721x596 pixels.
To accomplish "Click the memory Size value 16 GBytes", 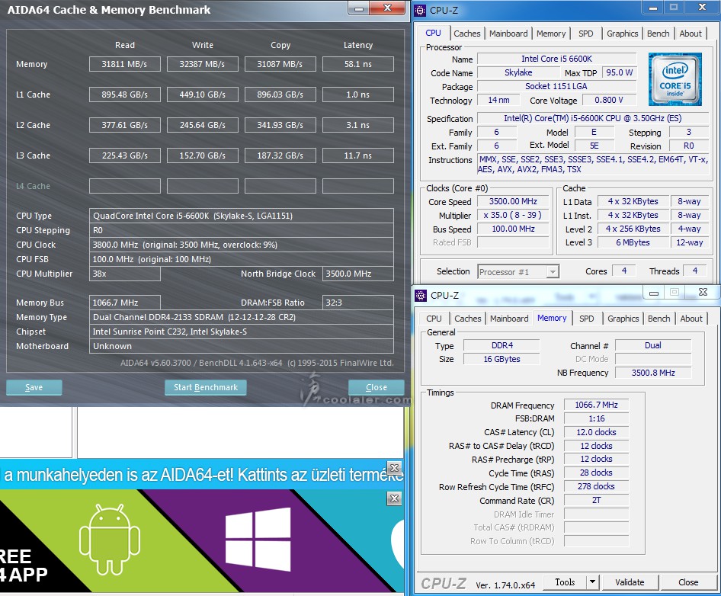I will 501,359.
